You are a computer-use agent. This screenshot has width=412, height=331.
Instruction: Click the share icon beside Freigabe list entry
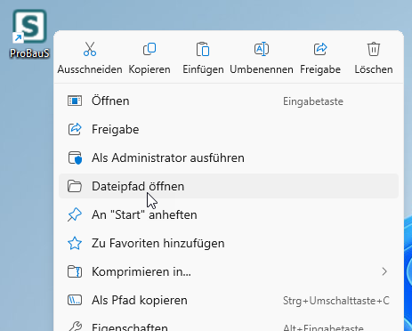75,129
